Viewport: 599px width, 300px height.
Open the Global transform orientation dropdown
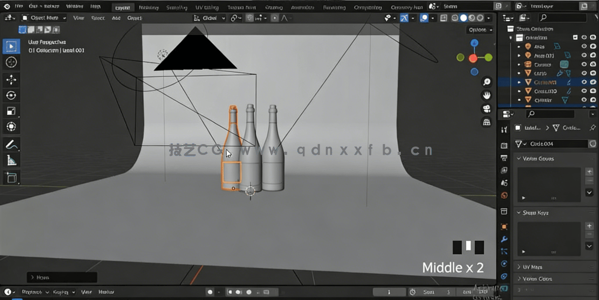[212, 18]
